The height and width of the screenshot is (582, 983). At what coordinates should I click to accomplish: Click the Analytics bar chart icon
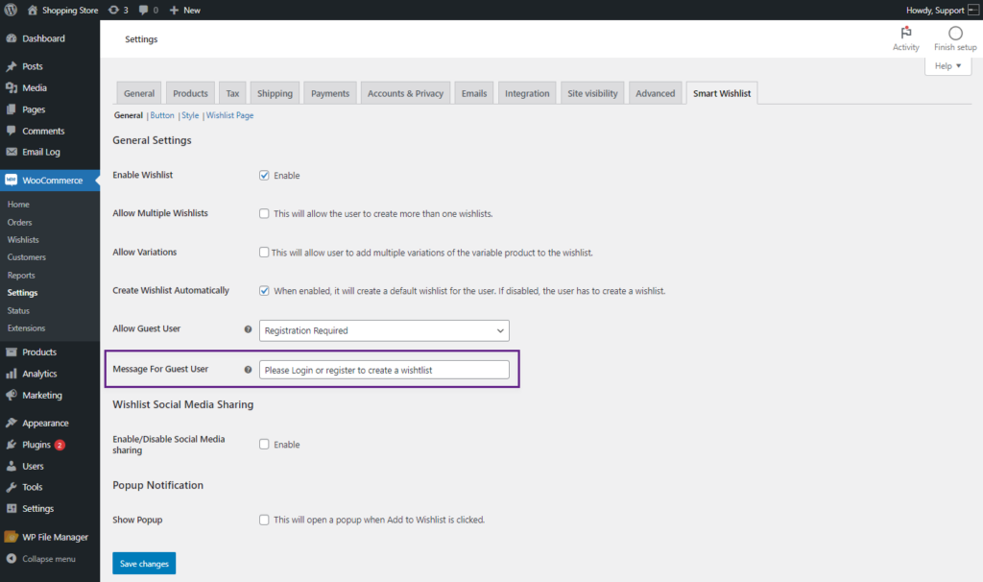tap(12, 374)
